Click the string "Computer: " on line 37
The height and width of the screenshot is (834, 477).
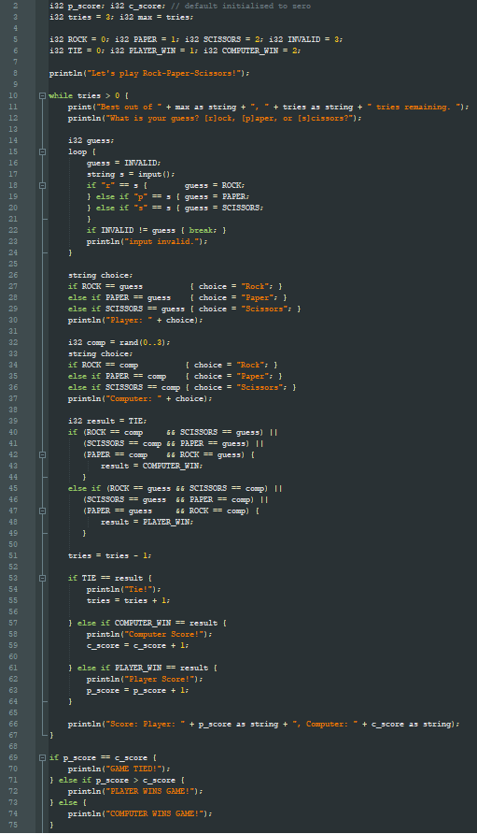[x=133, y=399]
